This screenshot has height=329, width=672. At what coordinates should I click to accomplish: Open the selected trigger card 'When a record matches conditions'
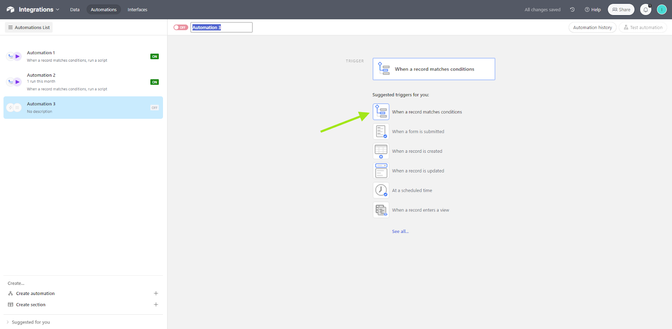[x=434, y=69]
